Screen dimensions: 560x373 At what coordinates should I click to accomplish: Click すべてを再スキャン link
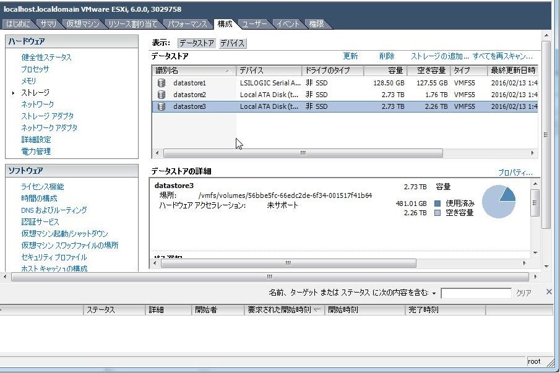click(x=502, y=56)
